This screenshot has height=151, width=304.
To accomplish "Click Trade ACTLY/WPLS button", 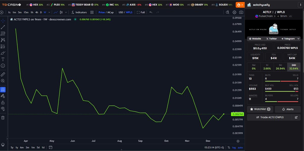I will click(270, 117).
